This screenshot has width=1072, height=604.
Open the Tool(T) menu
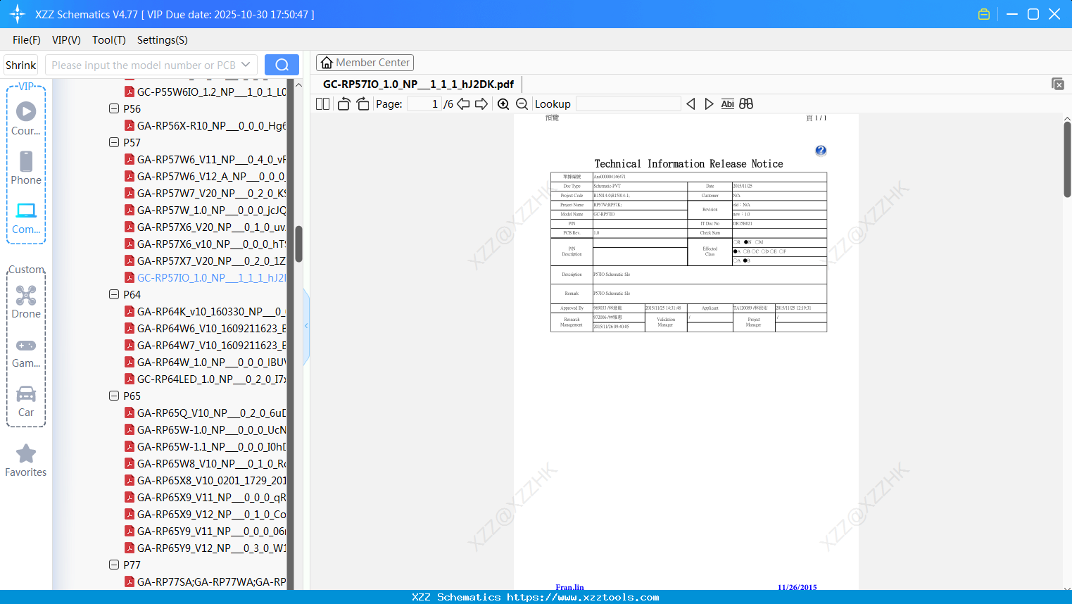pyautogui.click(x=109, y=40)
